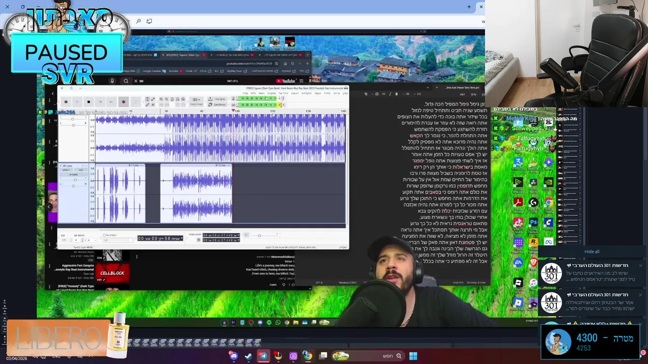
Task: Toggle the Snap checkbox in bottom bar
Action: [104, 235]
